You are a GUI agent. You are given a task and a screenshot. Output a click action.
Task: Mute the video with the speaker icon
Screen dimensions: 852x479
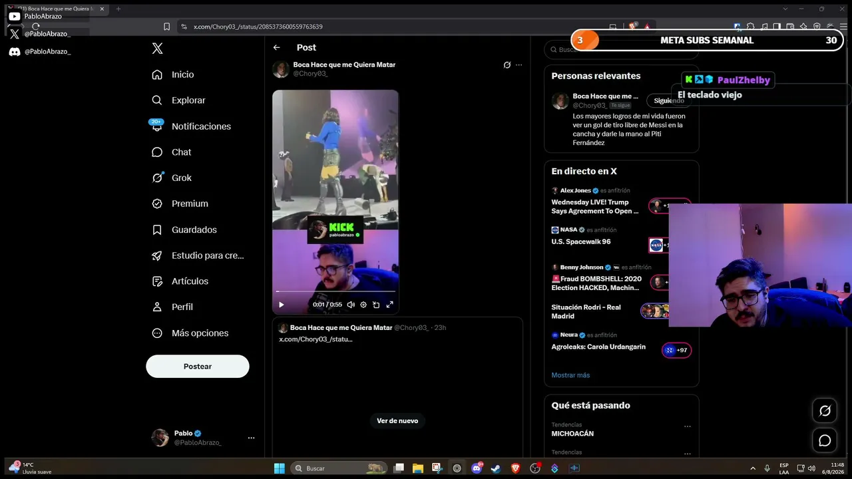pos(351,305)
